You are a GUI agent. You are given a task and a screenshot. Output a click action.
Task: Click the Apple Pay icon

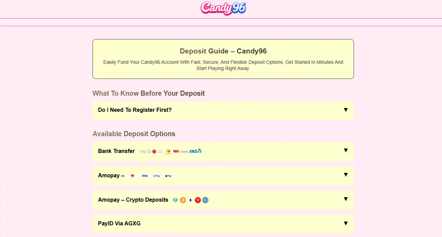click(x=168, y=176)
